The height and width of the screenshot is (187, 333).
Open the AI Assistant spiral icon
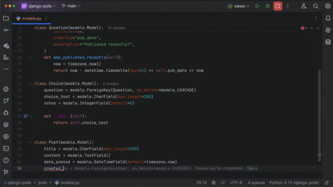pos(328,30)
